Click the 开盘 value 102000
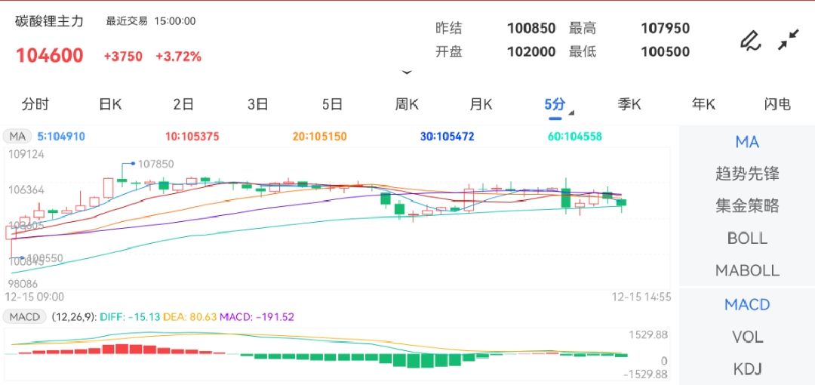The width and height of the screenshot is (815, 385). 531,51
